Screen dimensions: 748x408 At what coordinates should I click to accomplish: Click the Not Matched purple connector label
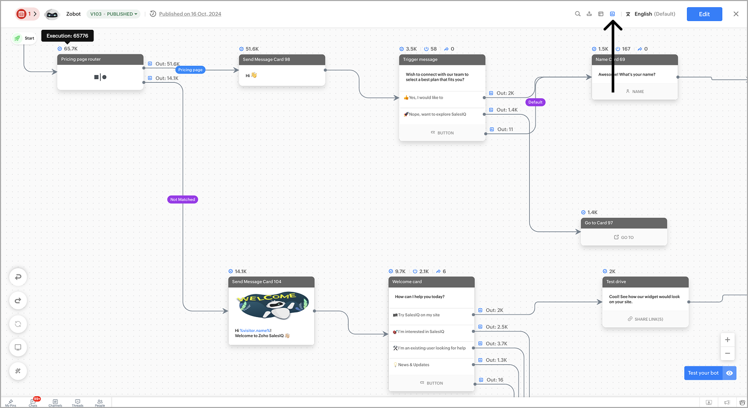tap(183, 199)
